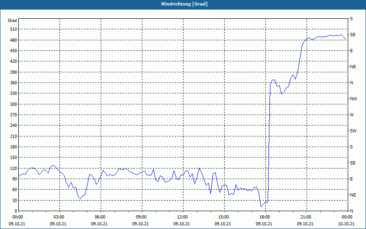Click the y-axis value 450
Screen dimensions: 366x229
pos(14,51)
